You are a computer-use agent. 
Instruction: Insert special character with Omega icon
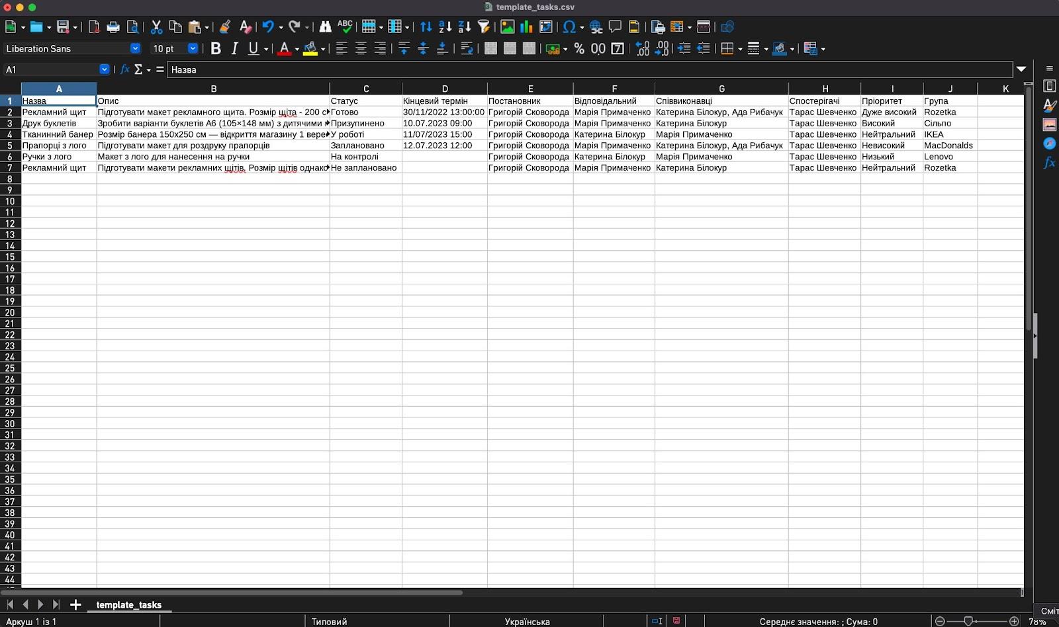point(569,27)
